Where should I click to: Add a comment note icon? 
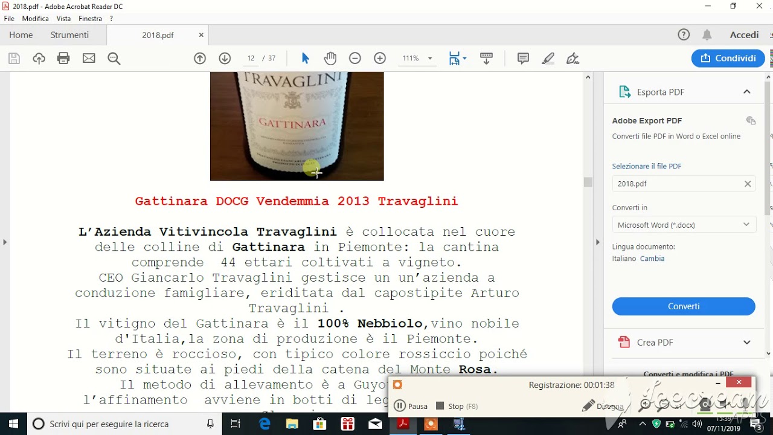coord(523,59)
